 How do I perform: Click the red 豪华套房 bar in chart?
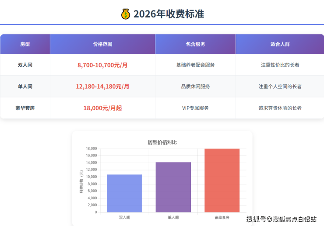(222, 180)
